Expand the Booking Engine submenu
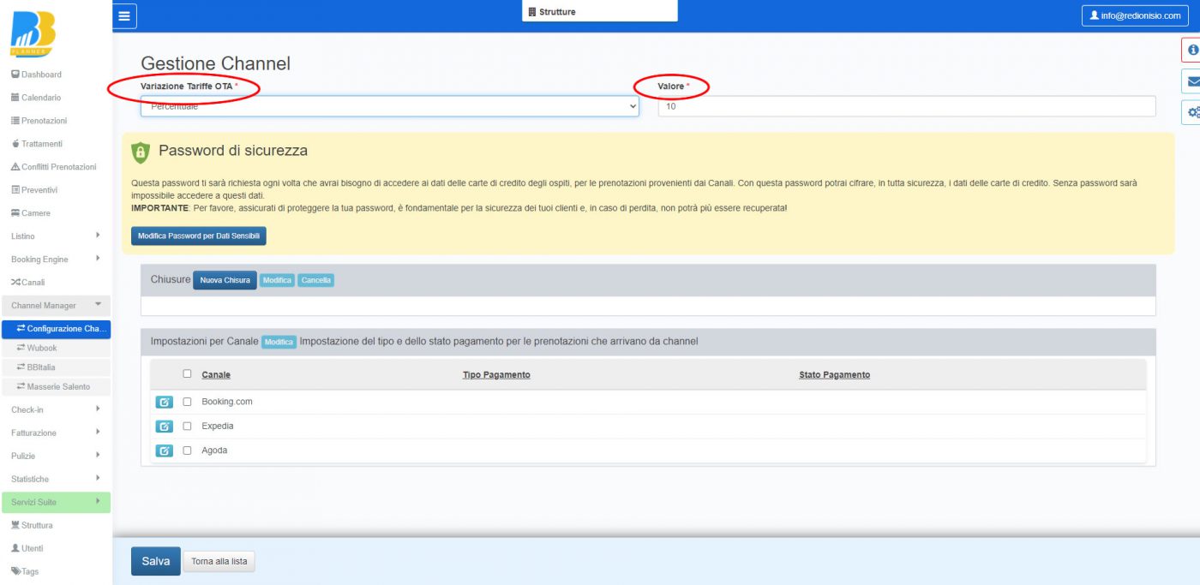Image resolution: width=1200 pixels, height=585 pixels. click(56, 260)
